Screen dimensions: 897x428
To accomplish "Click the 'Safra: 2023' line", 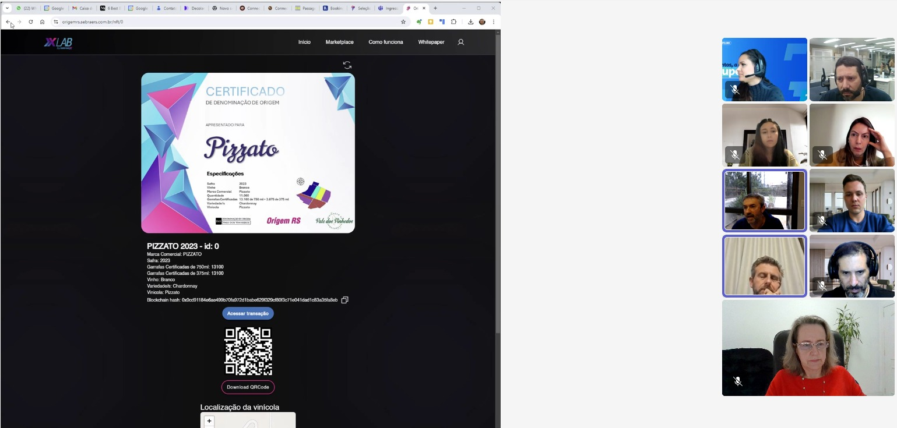I will click(159, 261).
